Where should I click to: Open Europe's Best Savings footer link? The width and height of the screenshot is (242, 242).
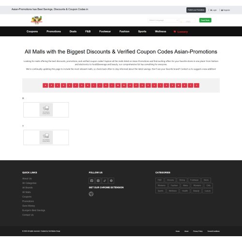tap(33, 210)
